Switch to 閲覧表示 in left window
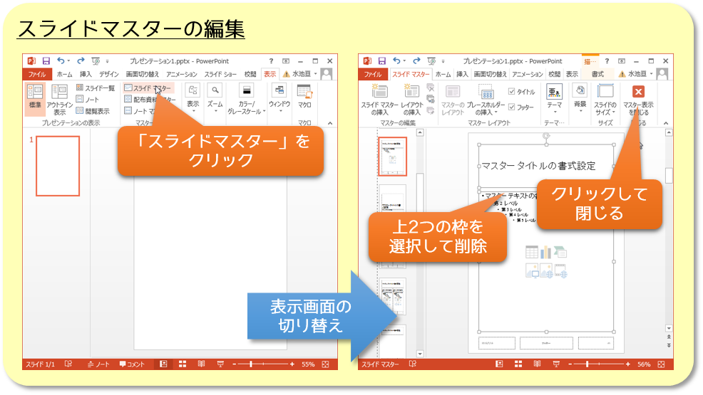Viewport: 703px width, 395px height. coord(93,110)
